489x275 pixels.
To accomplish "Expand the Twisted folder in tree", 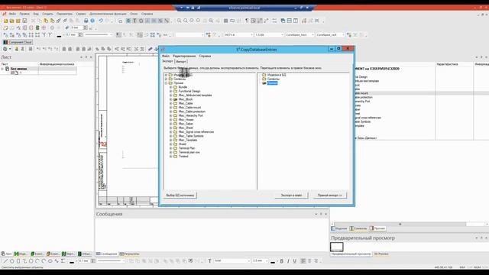I will coord(171,156).
